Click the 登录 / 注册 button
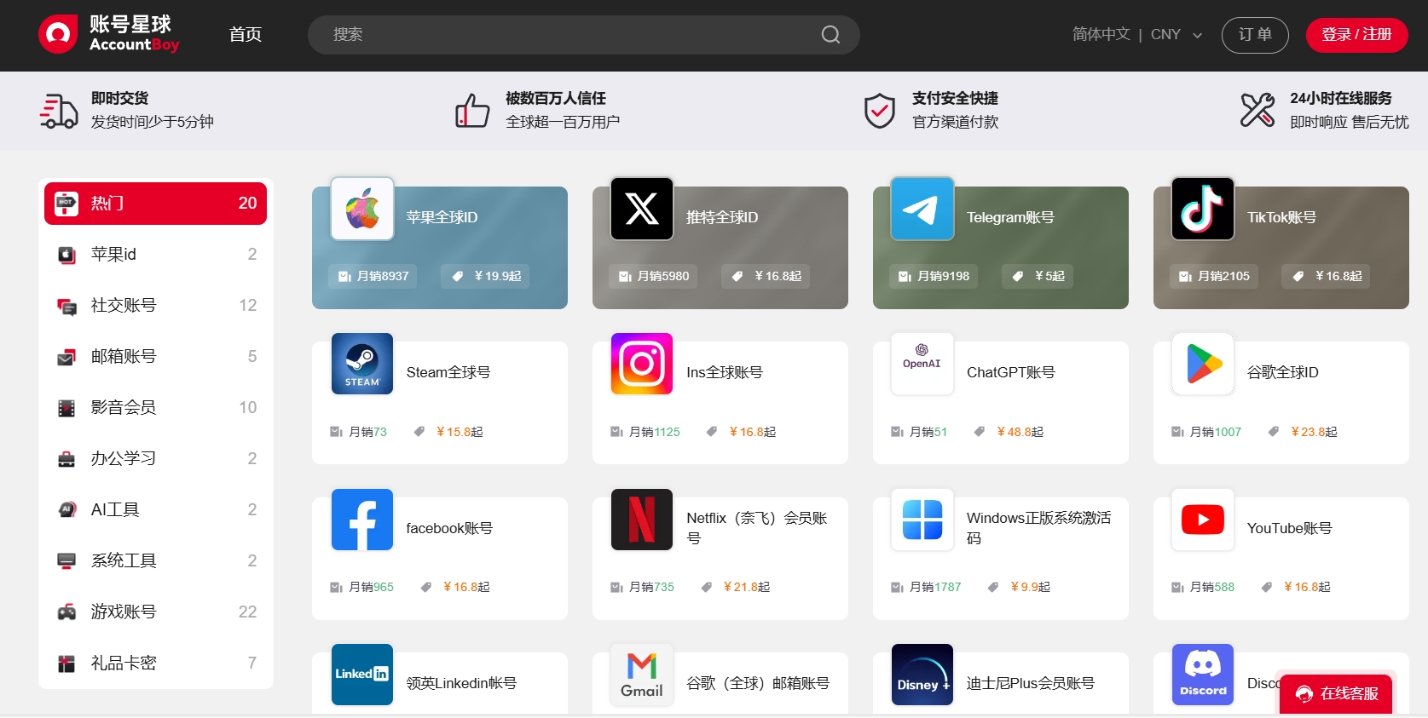 point(1356,35)
